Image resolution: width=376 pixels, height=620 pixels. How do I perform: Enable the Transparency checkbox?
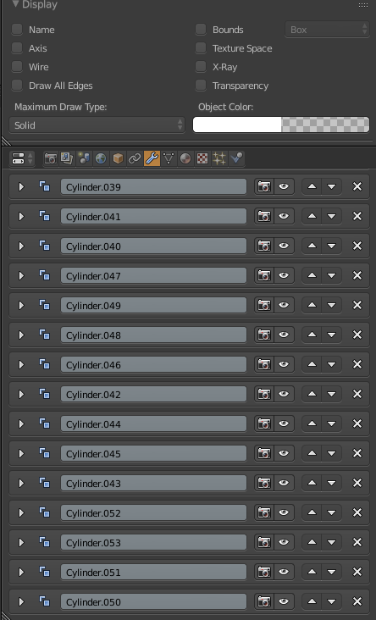click(x=201, y=85)
